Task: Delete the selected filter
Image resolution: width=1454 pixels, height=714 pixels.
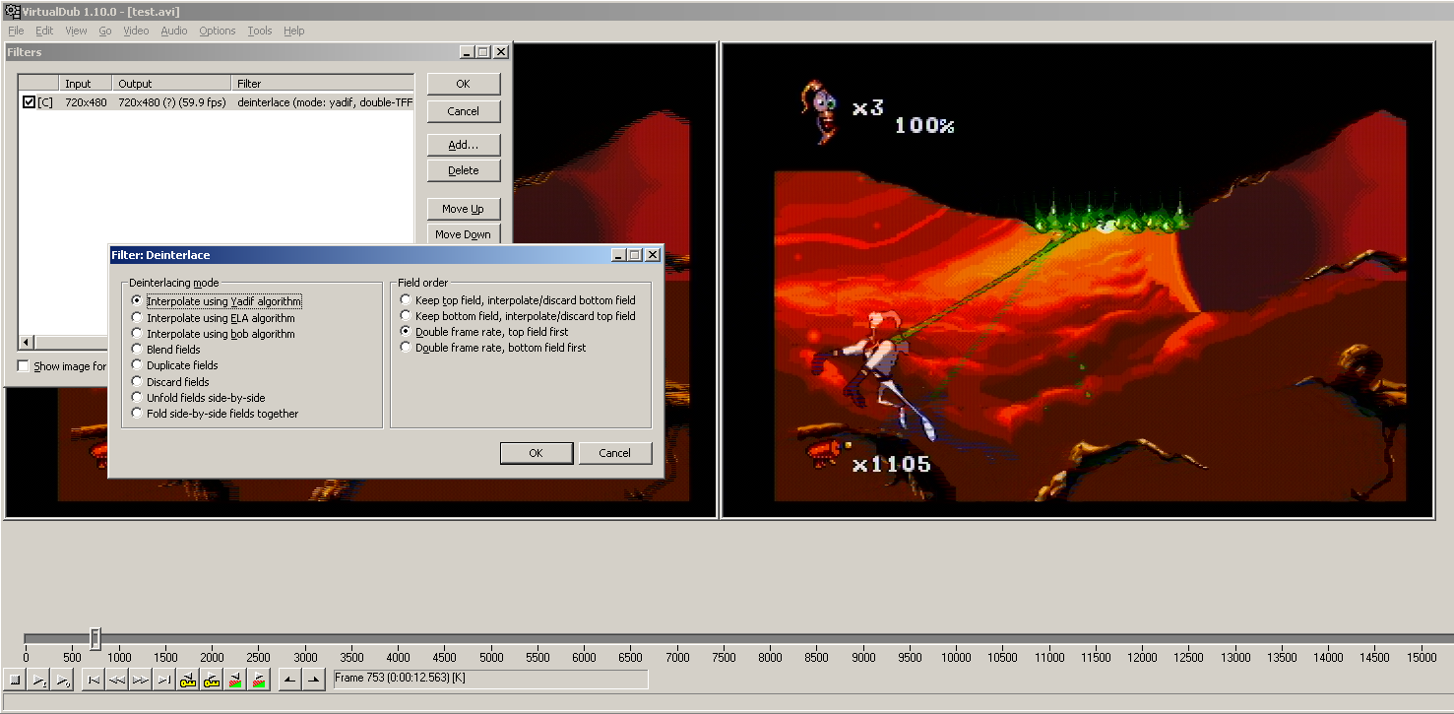Action: pos(464,170)
